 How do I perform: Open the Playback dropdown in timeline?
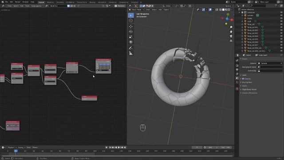(12, 148)
